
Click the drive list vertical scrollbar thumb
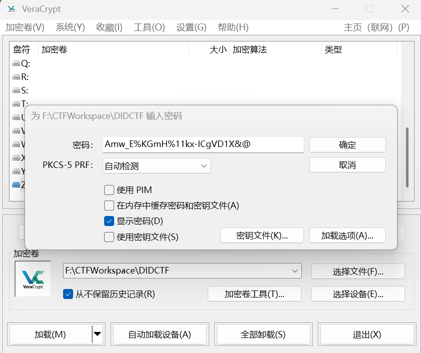pyautogui.click(x=407, y=157)
